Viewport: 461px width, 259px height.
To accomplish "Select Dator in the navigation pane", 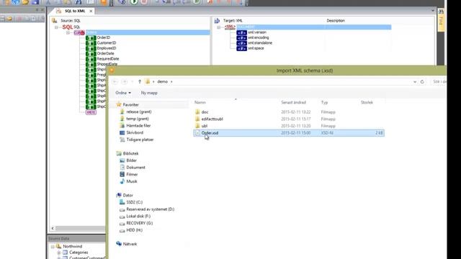I will [127, 195].
